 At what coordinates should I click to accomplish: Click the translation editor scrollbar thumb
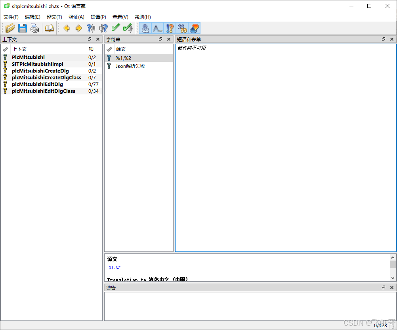point(393,264)
